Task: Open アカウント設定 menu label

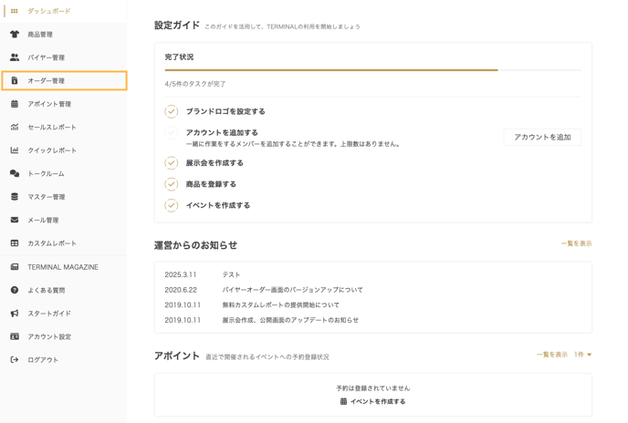Action: click(x=49, y=336)
